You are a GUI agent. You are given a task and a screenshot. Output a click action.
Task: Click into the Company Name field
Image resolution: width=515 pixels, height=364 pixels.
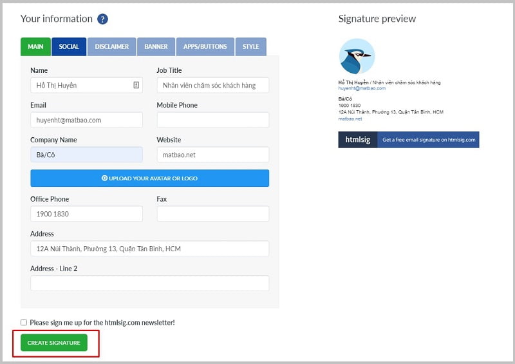click(86, 155)
